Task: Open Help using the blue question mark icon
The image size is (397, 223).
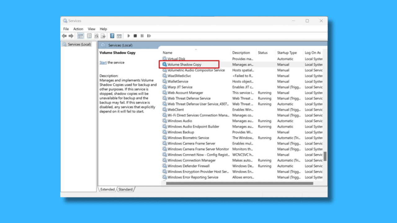Action: click(112, 36)
